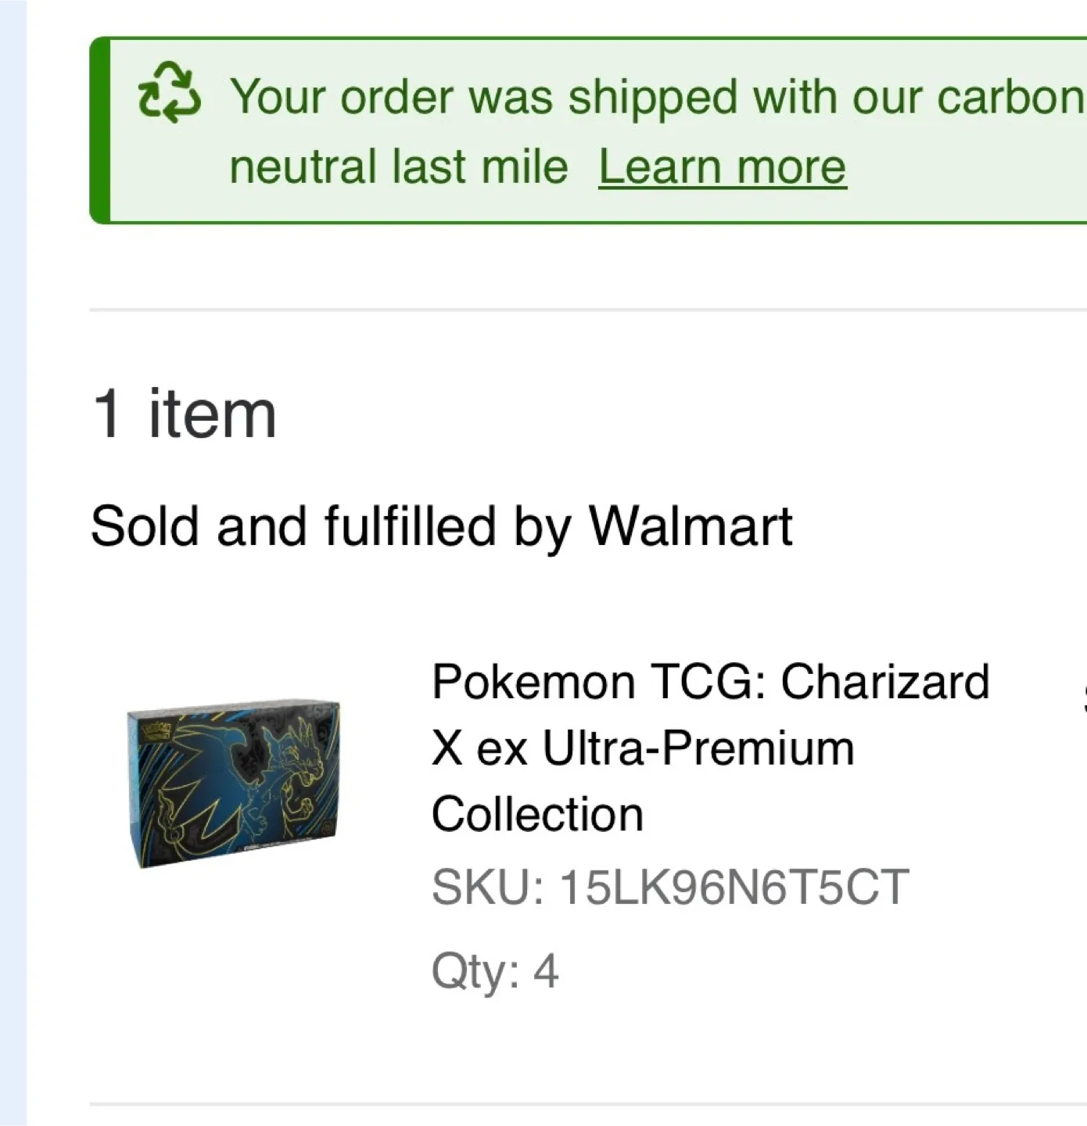Viewport: 1087px width, 1126px height.
Task: Open the Charizard box product thumbnail
Action: [x=233, y=784]
